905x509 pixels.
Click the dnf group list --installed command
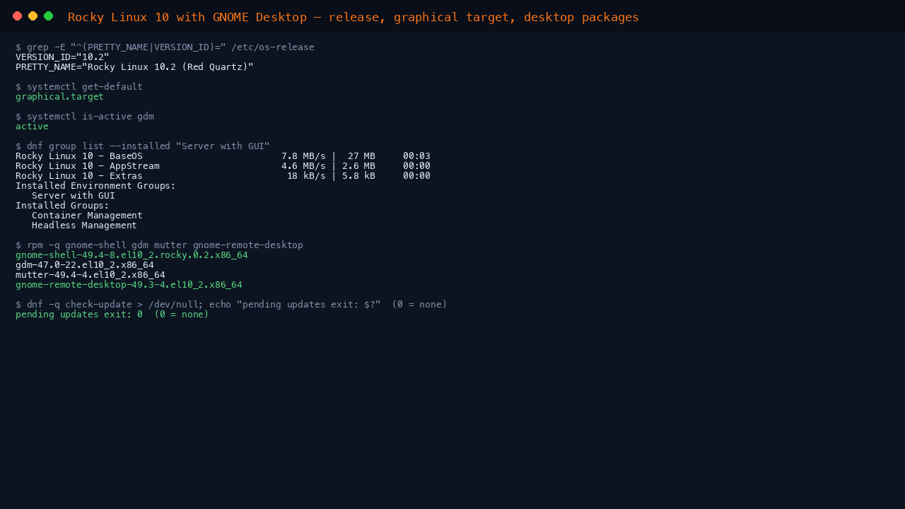pyautogui.click(x=143, y=146)
